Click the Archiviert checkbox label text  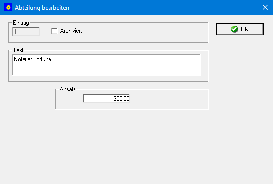tap(71, 31)
